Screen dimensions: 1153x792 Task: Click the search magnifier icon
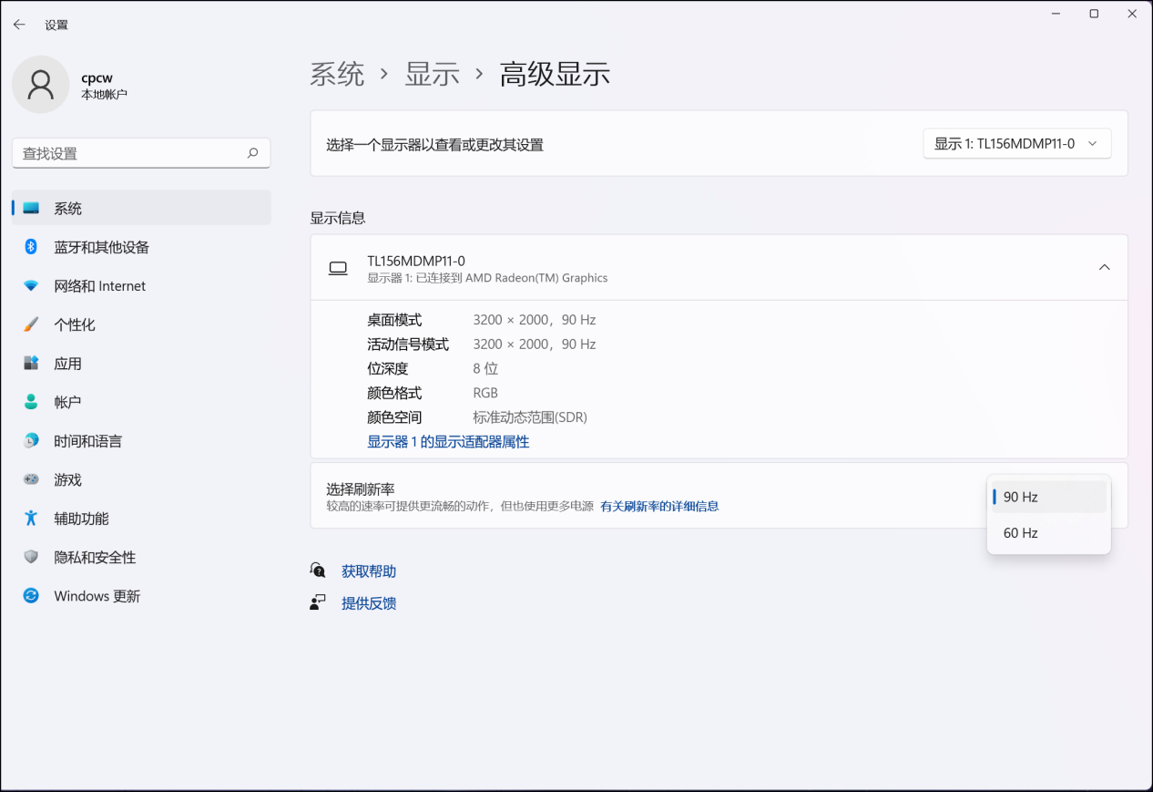253,153
